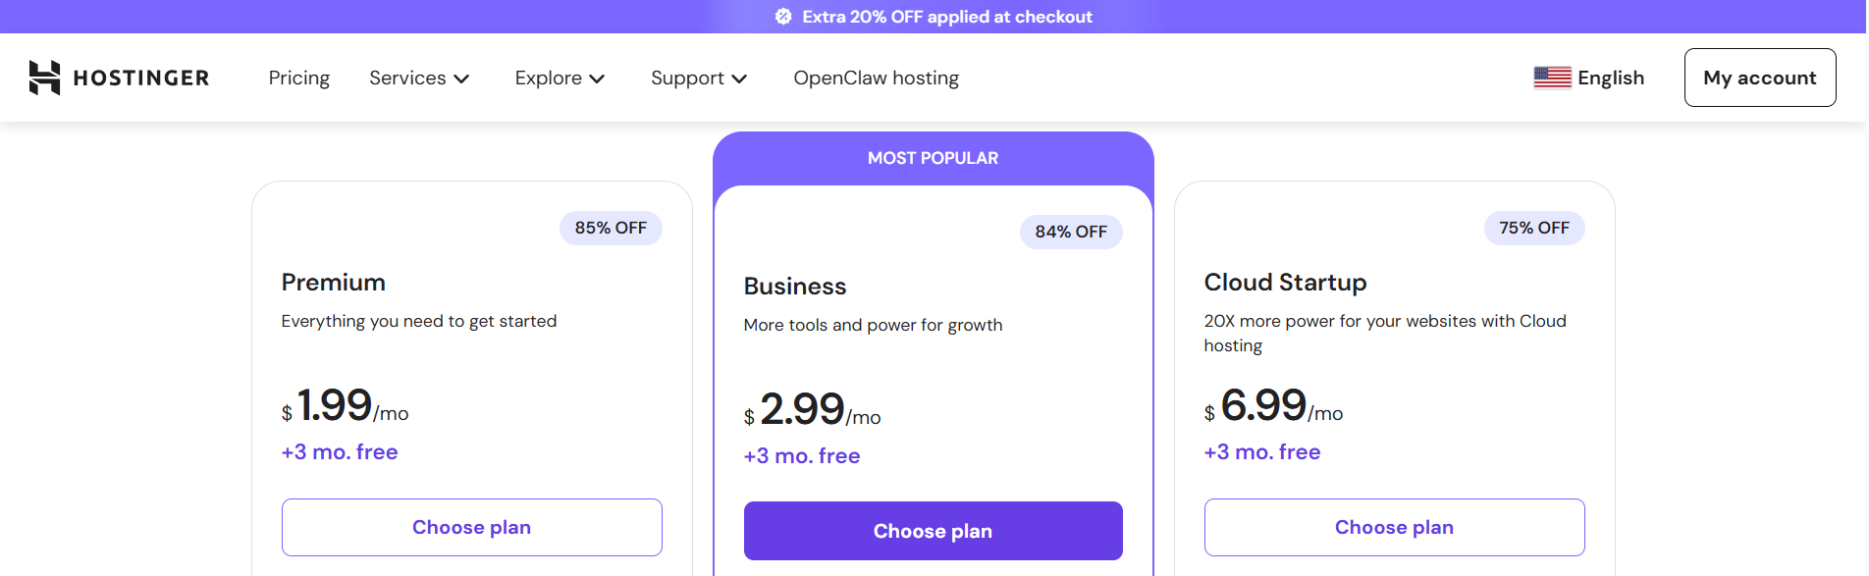The width and height of the screenshot is (1869, 576).
Task: Click the discount tag icon in the banner
Action: point(782,16)
